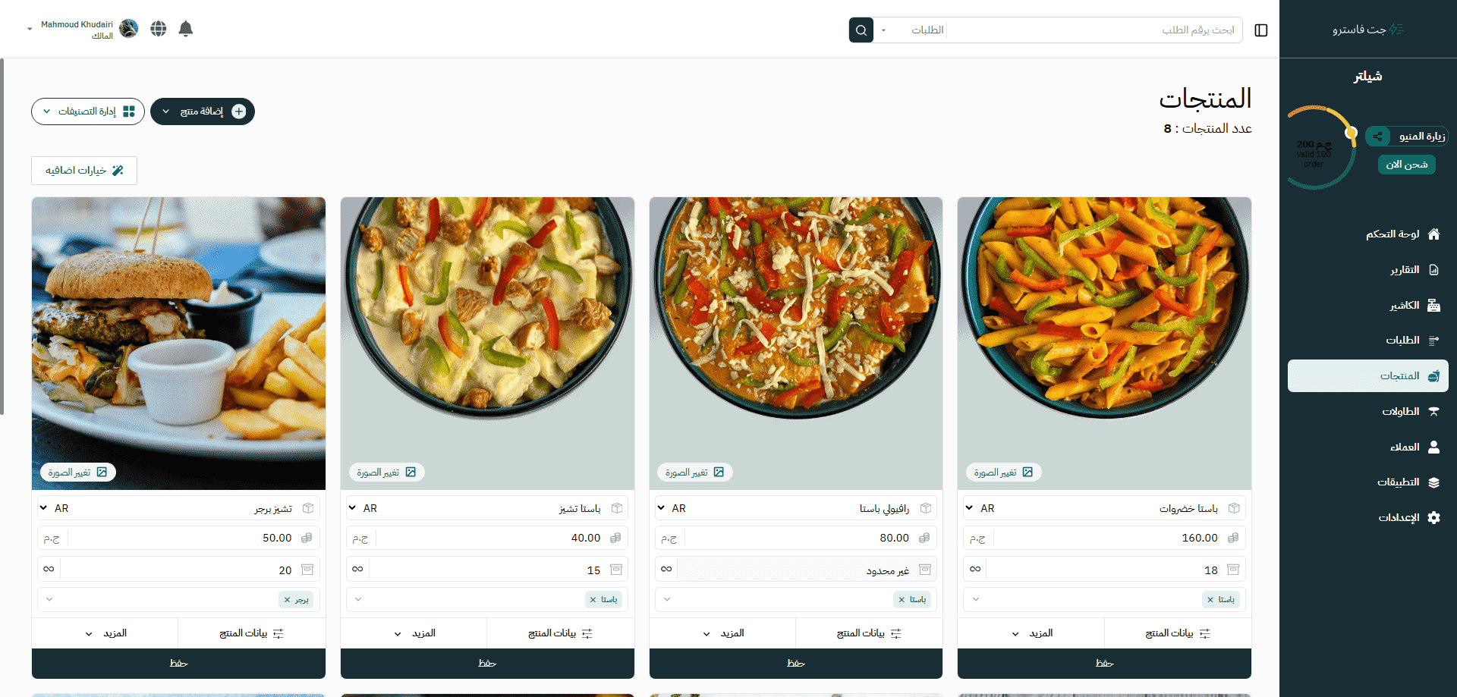Save the رافيولي باستا product with حفظ
1457x697 pixels.
click(x=795, y=664)
